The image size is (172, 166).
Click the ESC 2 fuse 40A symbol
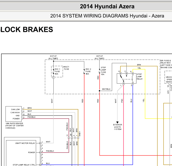click(x=84, y=72)
